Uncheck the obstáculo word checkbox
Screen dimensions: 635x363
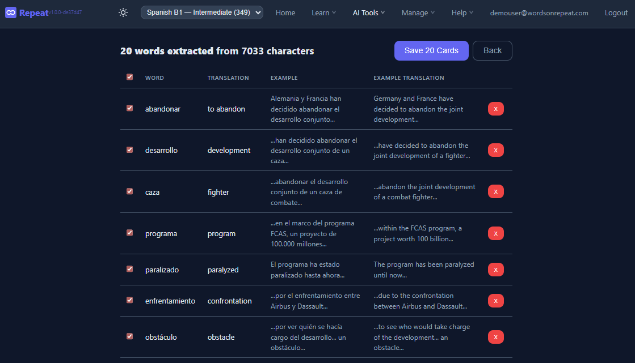(x=129, y=336)
